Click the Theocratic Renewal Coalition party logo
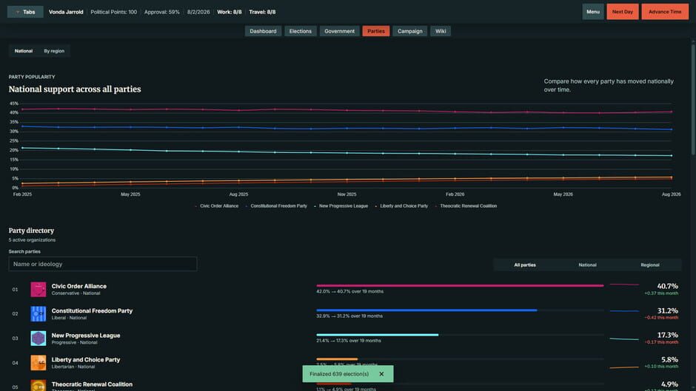Image resolution: width=696 pixels, height=391 pixels. 39,385
